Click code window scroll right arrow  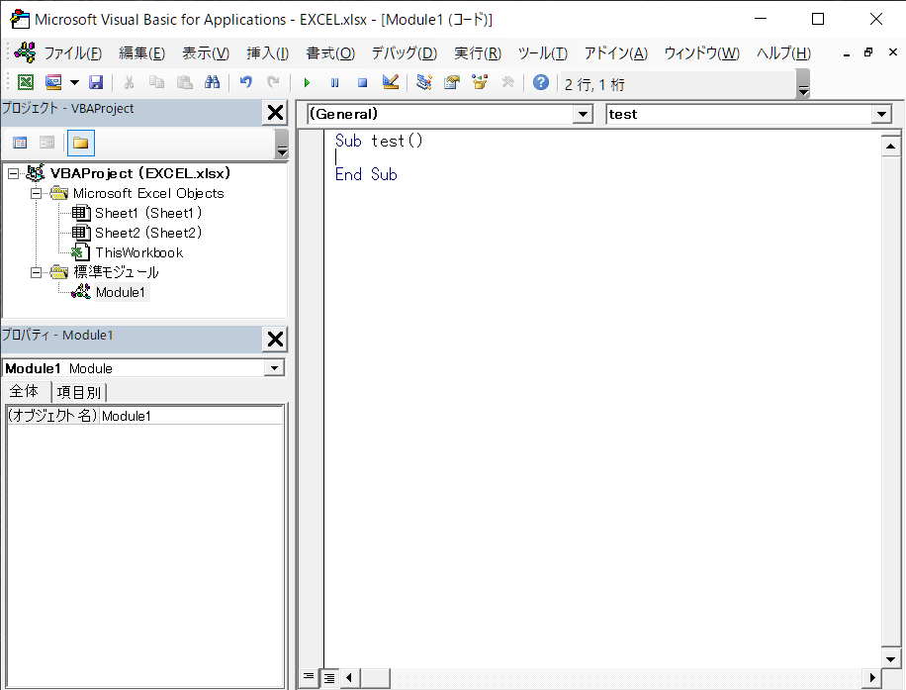(872, 677)
